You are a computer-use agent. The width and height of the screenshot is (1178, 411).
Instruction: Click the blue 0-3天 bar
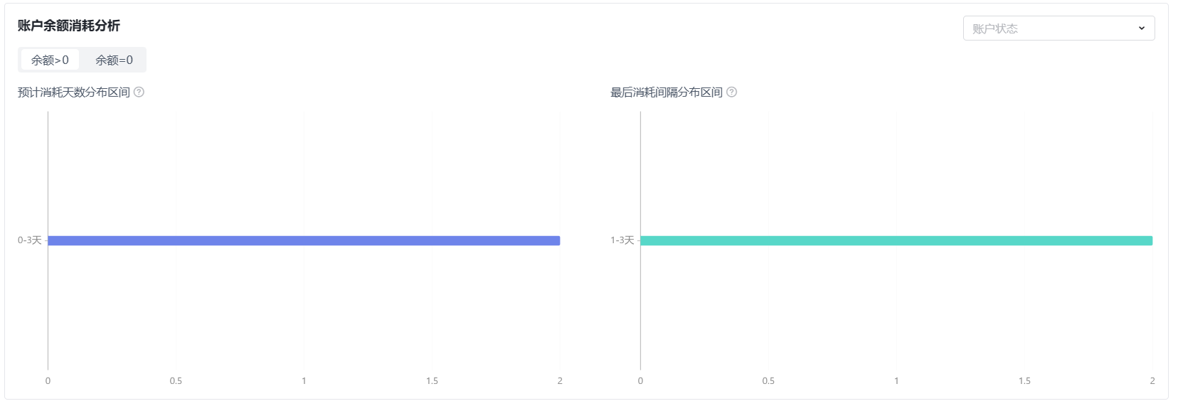304,240
